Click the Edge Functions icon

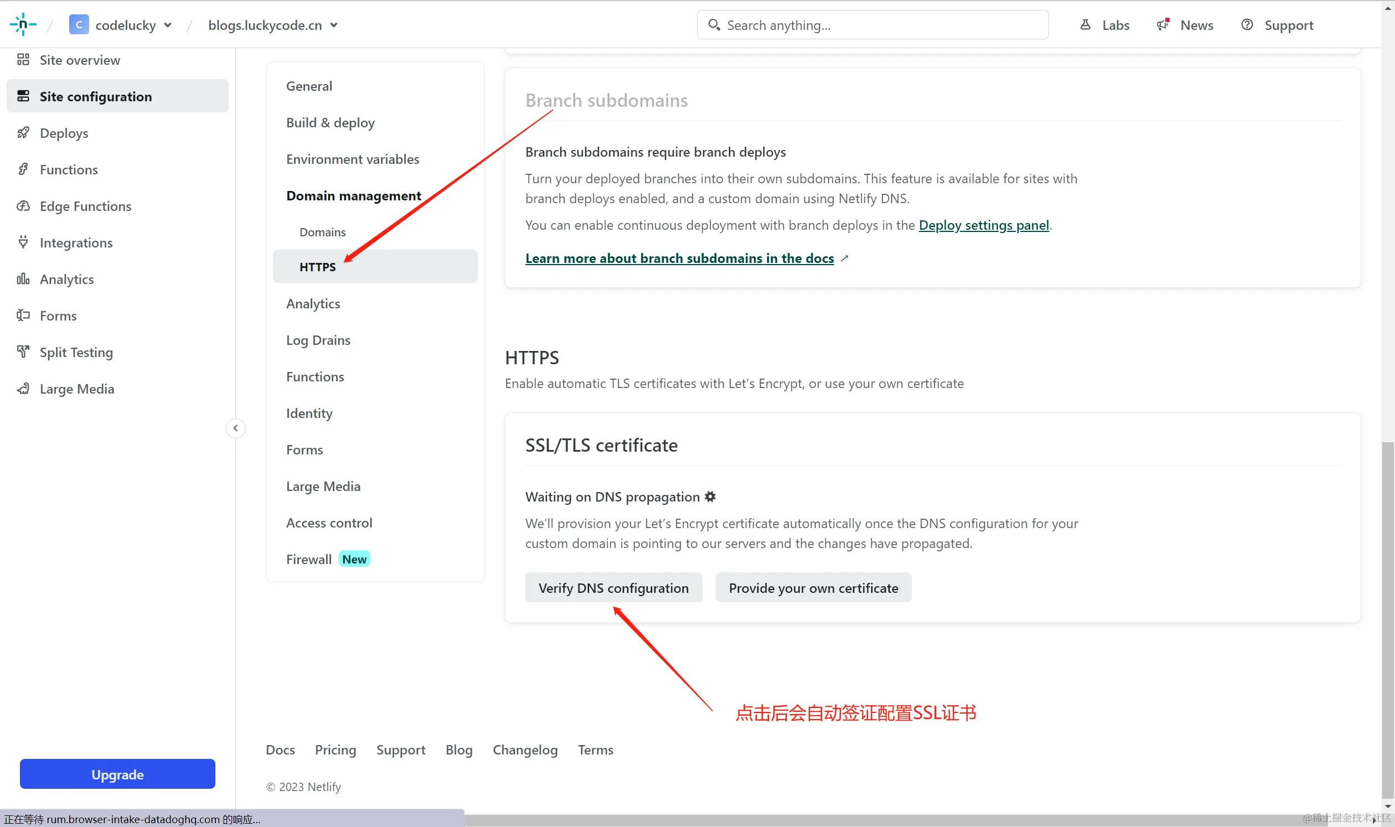[x=23, y=205]
